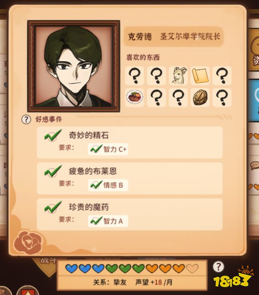Viewport: 259px width, 295px height.
Task: Click the 克劳德 name title banner
Action: pos(174,37)
